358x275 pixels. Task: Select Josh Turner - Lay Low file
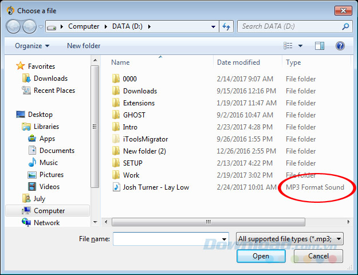[x=156, y=187]
